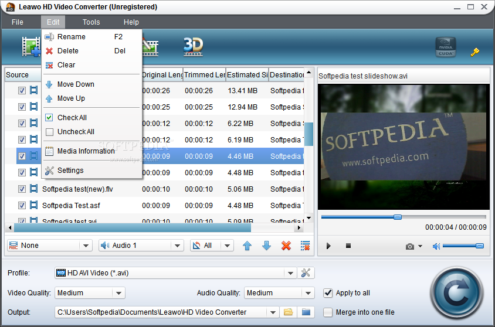Screen dimensions: 495x327
Task: Select Move Up in the Edit menu
Action: 91,98
